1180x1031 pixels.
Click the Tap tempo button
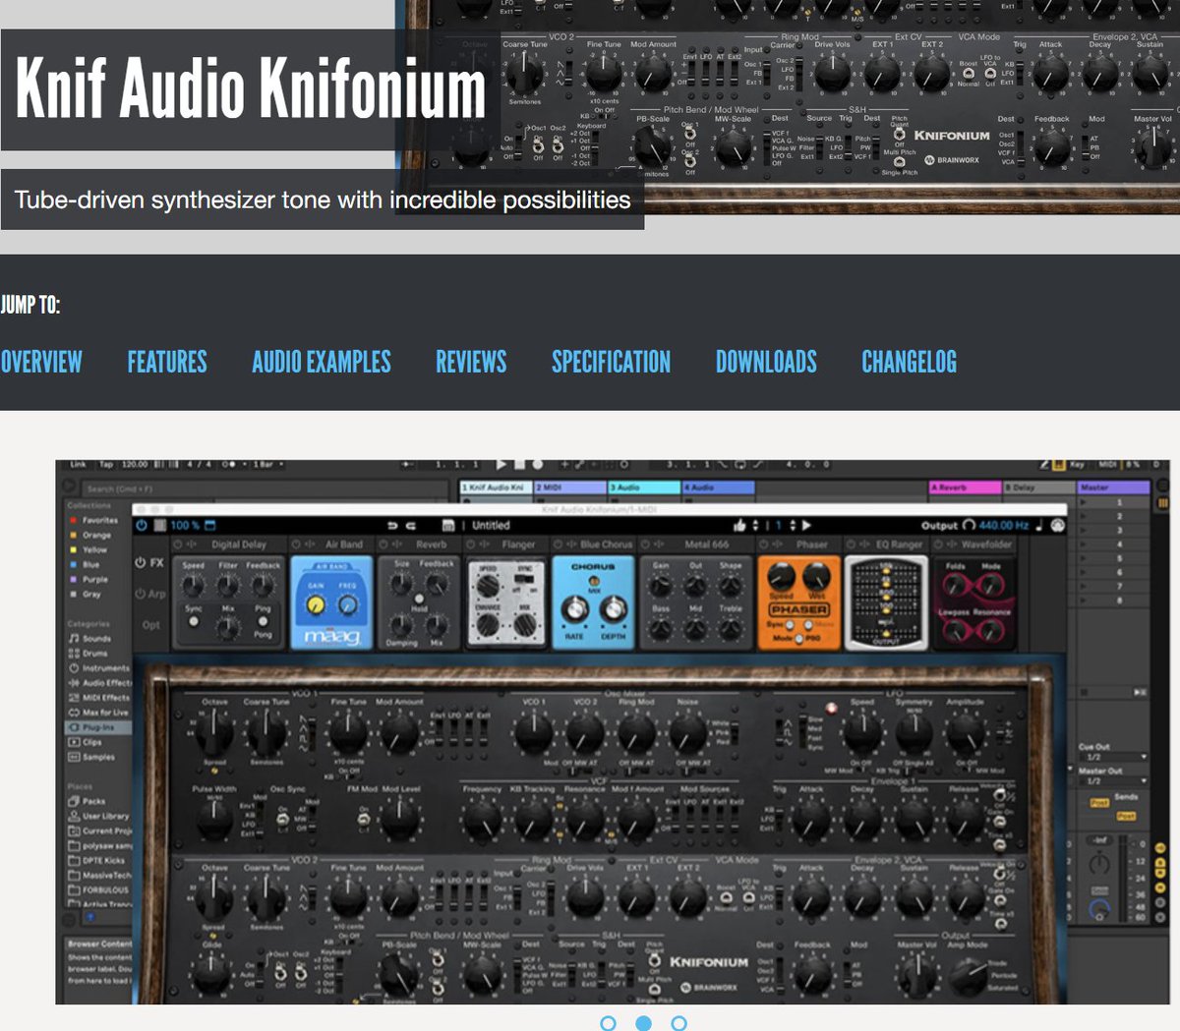[105, 464]
